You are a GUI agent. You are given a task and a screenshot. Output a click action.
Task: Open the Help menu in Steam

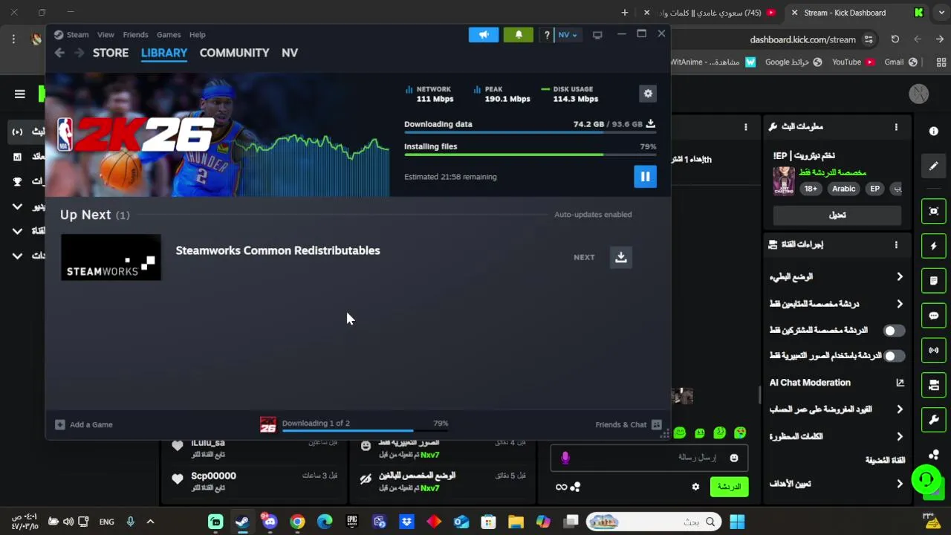click(x=197, y=35)
